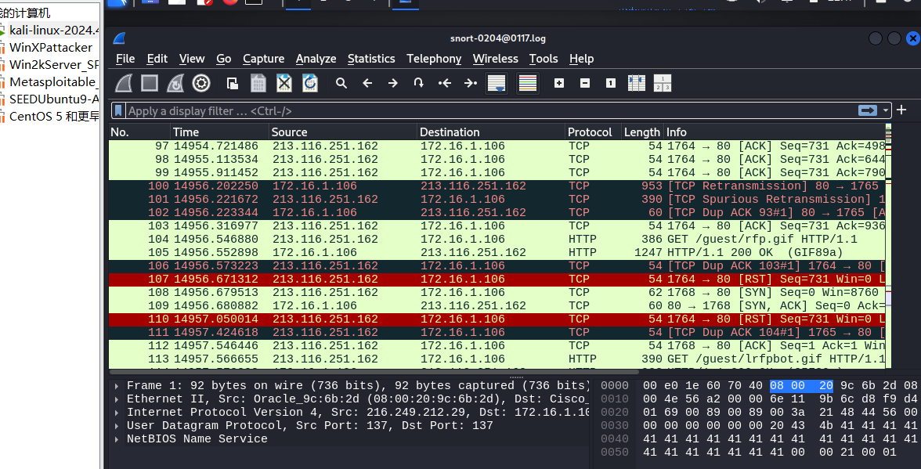Sort packets by Length column
The image size is (921, 469).
tap(641, 132)
